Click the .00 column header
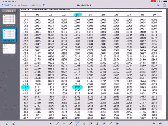Viewport: 168px width, 126px height. pyautogui.click(x=37, y=15)
